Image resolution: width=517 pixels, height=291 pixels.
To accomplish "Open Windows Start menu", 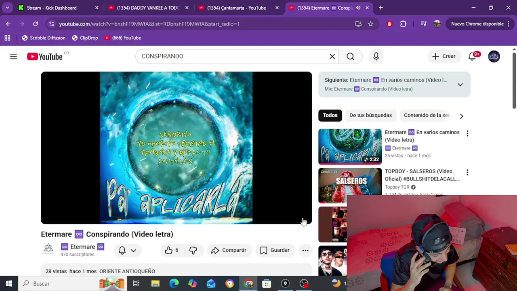I will click(9, 284).
